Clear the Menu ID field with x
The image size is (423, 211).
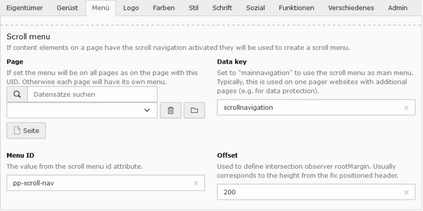coord(195,183)
